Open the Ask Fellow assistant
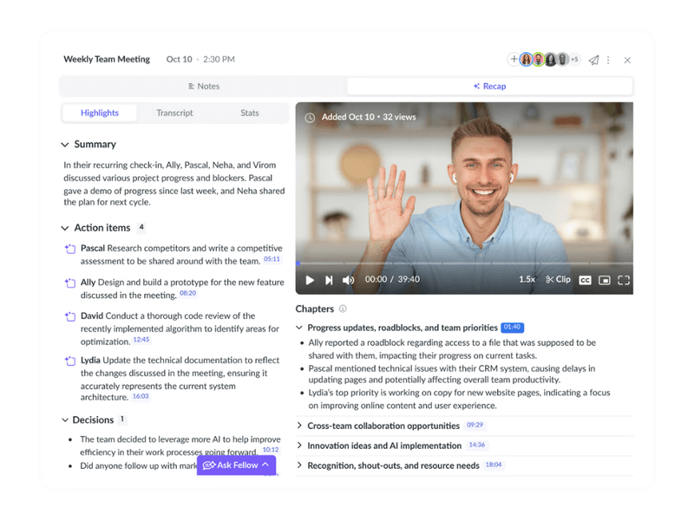The image size is (694, 520). (x=236, y=465)
